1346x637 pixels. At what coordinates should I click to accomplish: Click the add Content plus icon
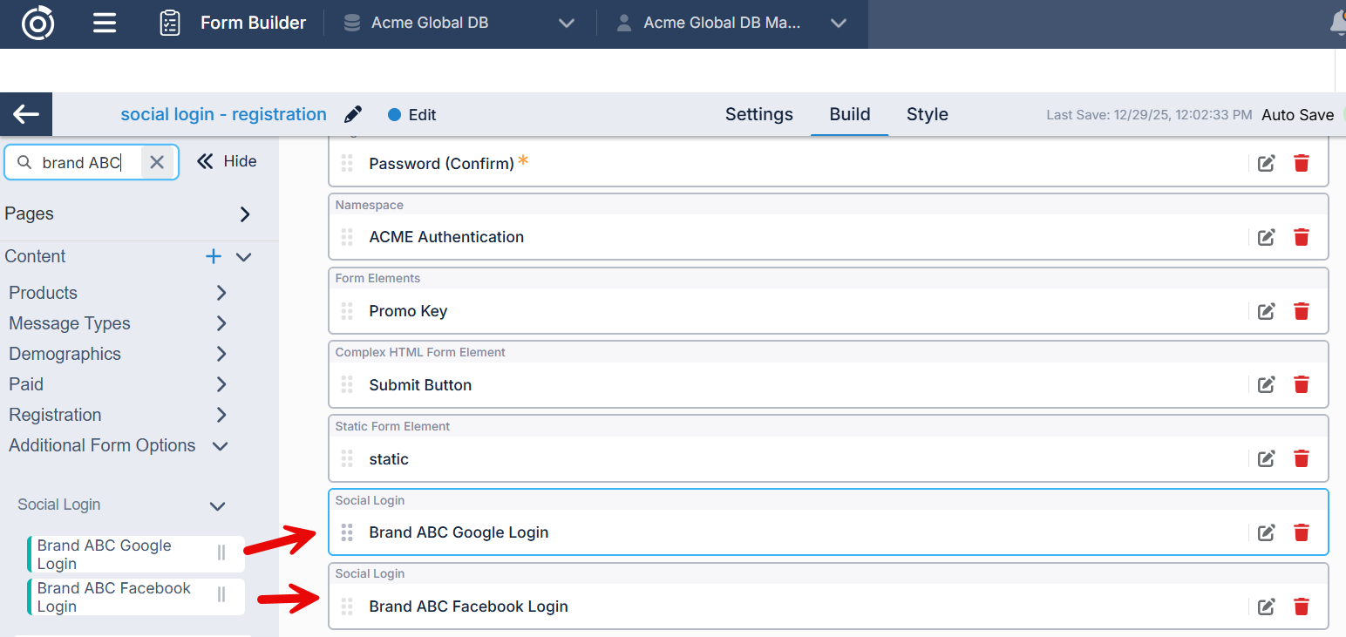213,256
